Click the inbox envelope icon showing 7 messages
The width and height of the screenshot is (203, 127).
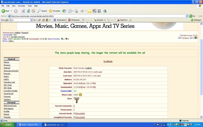click(179, 38)
